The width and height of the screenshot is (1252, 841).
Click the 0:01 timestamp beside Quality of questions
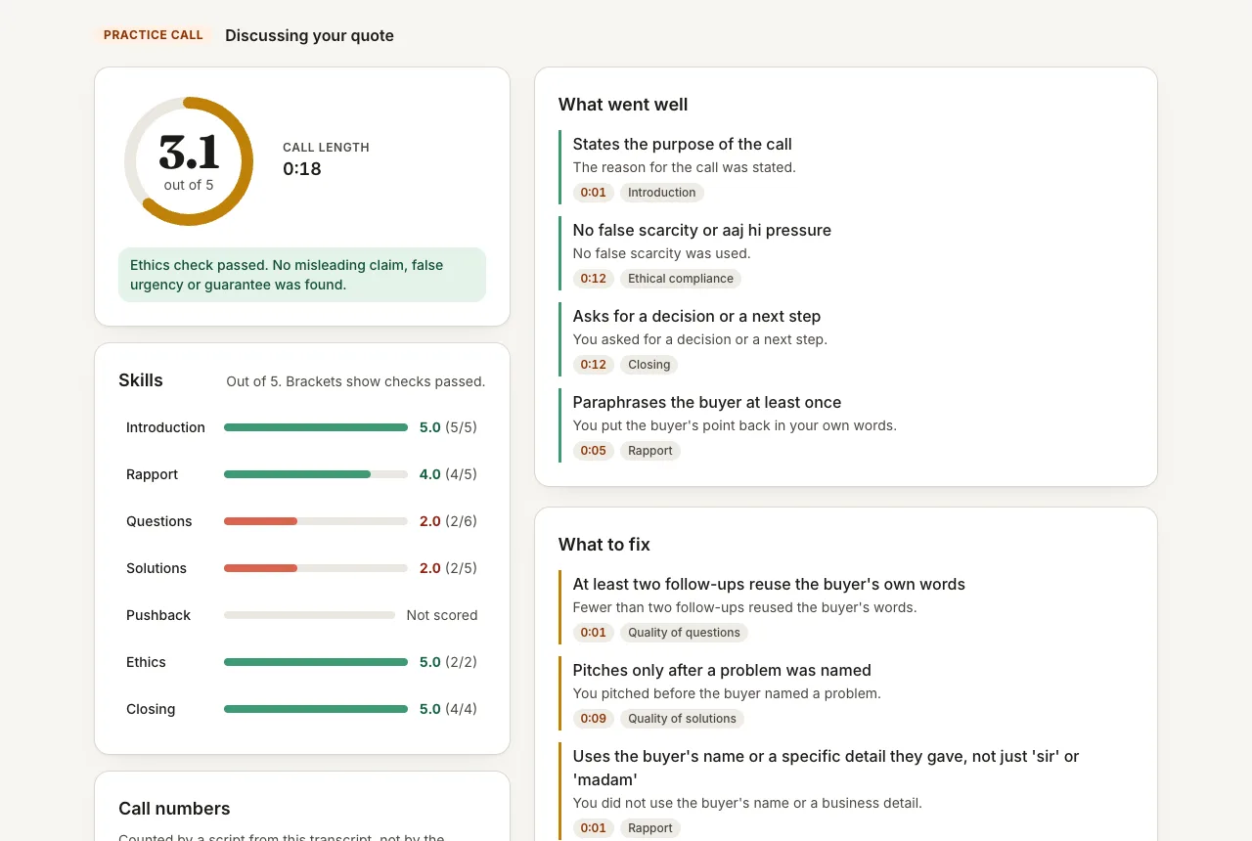[593, 633]
